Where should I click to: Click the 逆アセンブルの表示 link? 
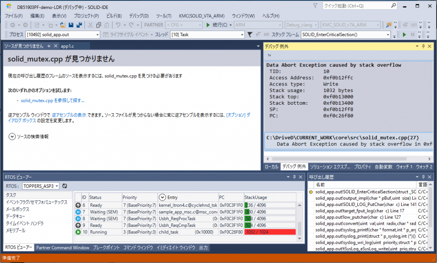pyautogui.click(x=69, y=115)
